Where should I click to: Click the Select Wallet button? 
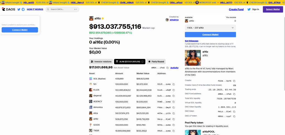273,9
